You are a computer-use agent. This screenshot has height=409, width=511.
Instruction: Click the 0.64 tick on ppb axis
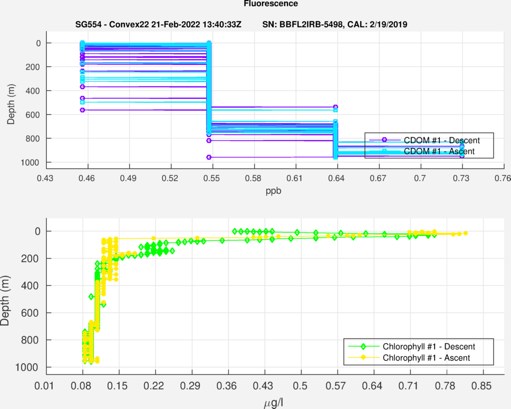coord(336,178)
